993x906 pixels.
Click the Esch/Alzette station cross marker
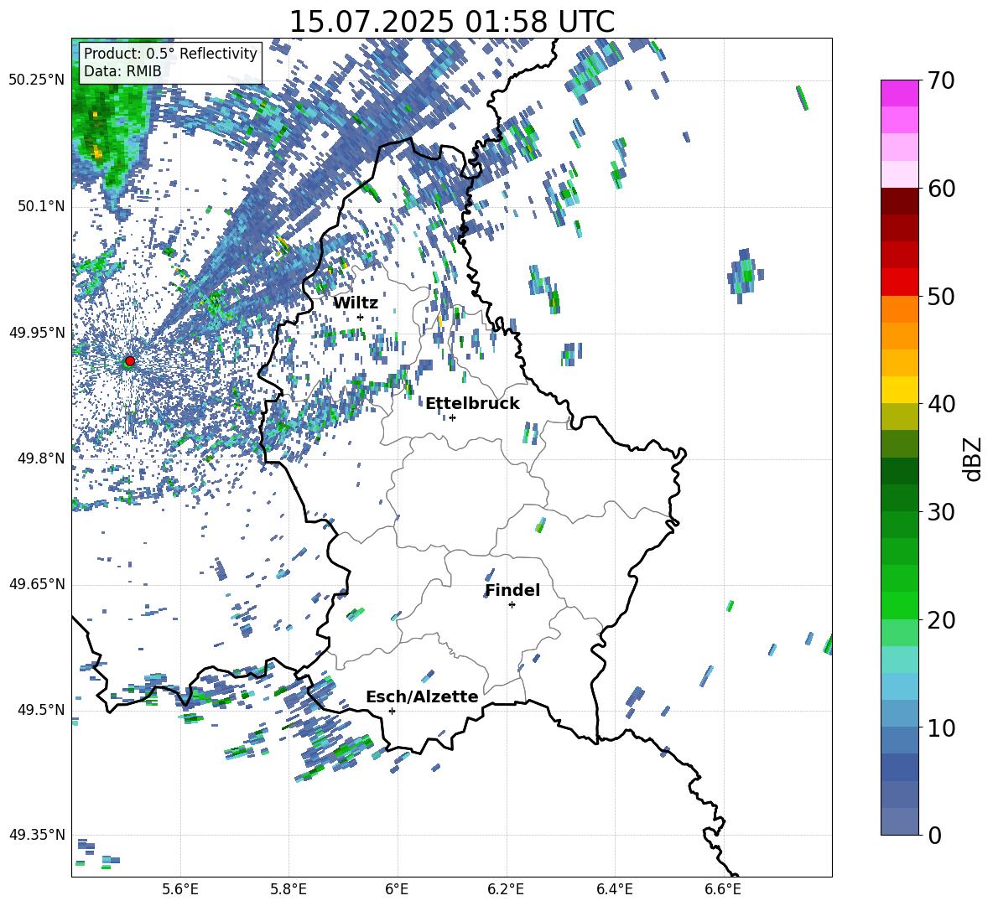click(392, 711)
